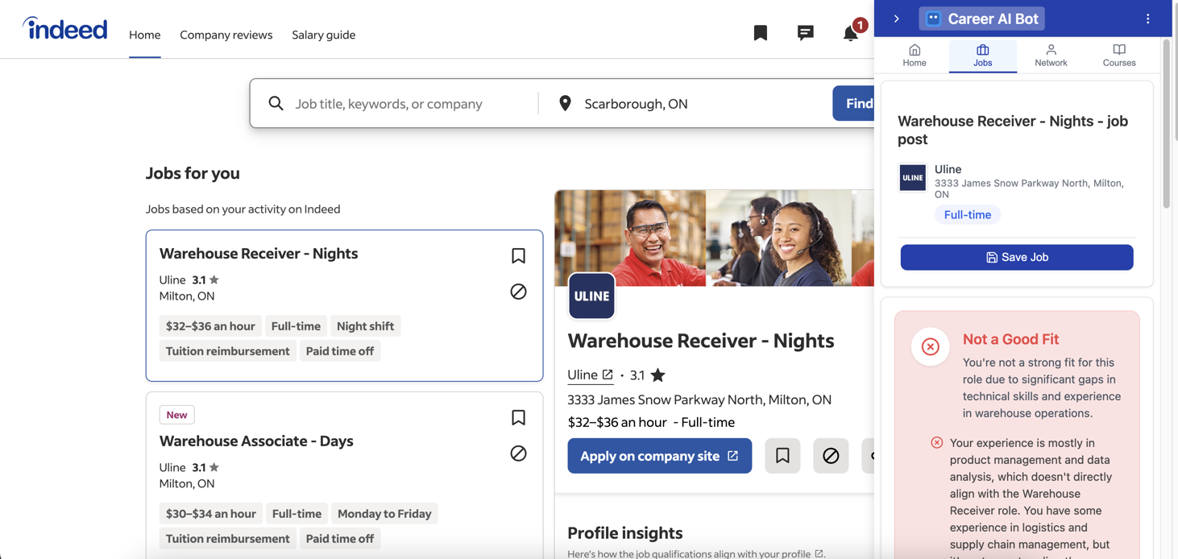Viewport: 1178px width, 559px height.
Task: Click the Night shift tag
Action: coord(365,326)
